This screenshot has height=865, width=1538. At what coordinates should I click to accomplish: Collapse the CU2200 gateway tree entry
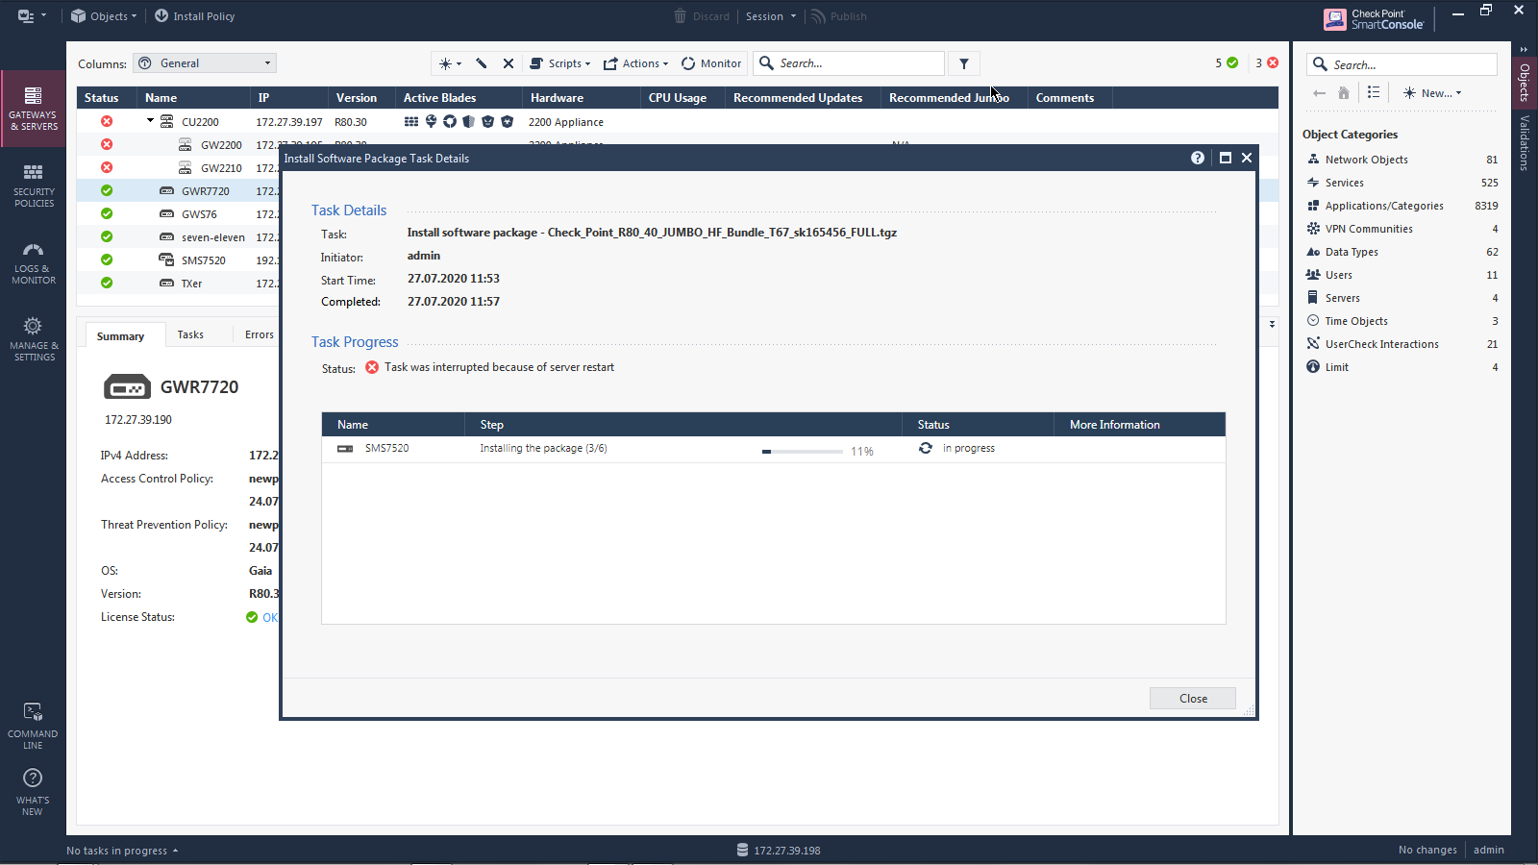coord(149,121)
